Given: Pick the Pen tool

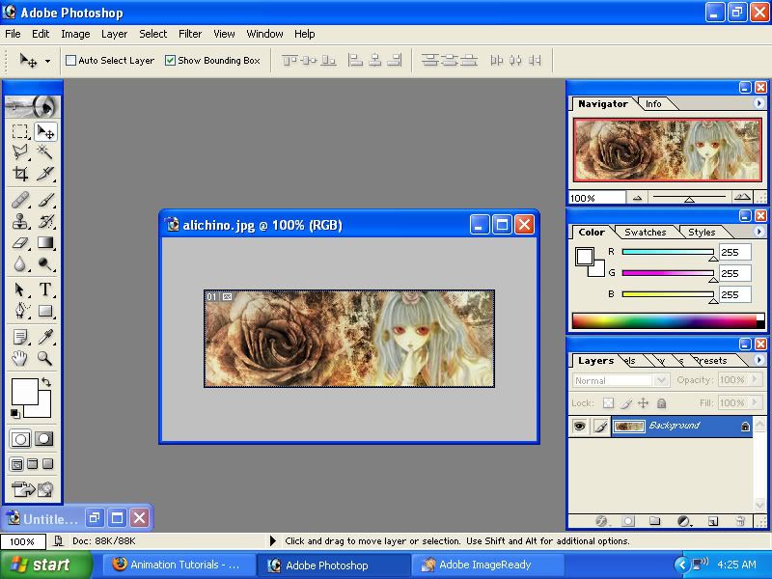Looking at the screenshot, I should tap(19, 311).
